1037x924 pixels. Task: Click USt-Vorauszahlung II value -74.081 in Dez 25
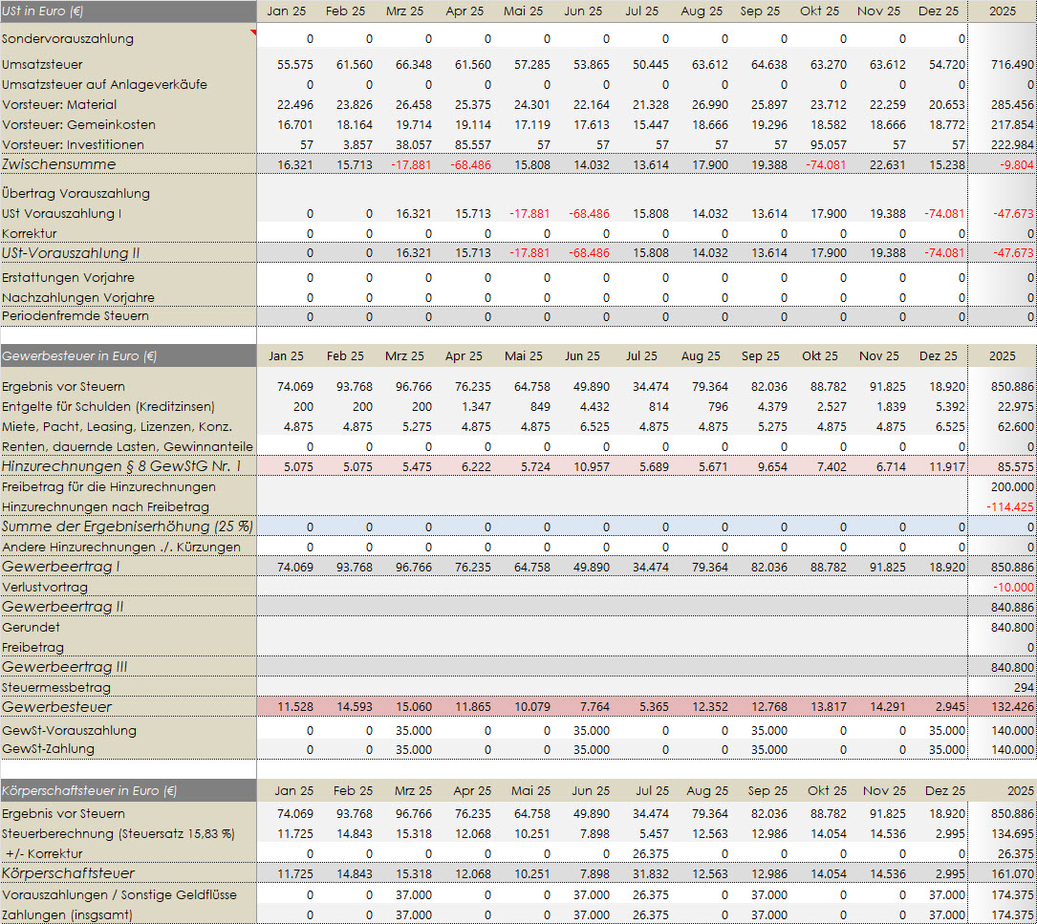[x=943, y=253]
